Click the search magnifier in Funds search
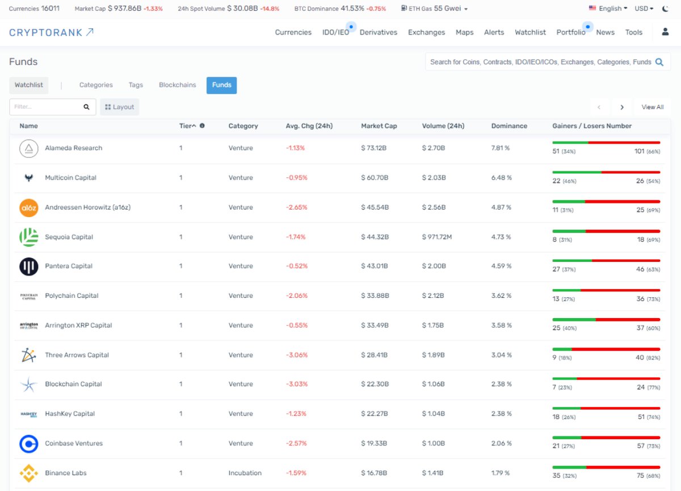 pos(659,62)
